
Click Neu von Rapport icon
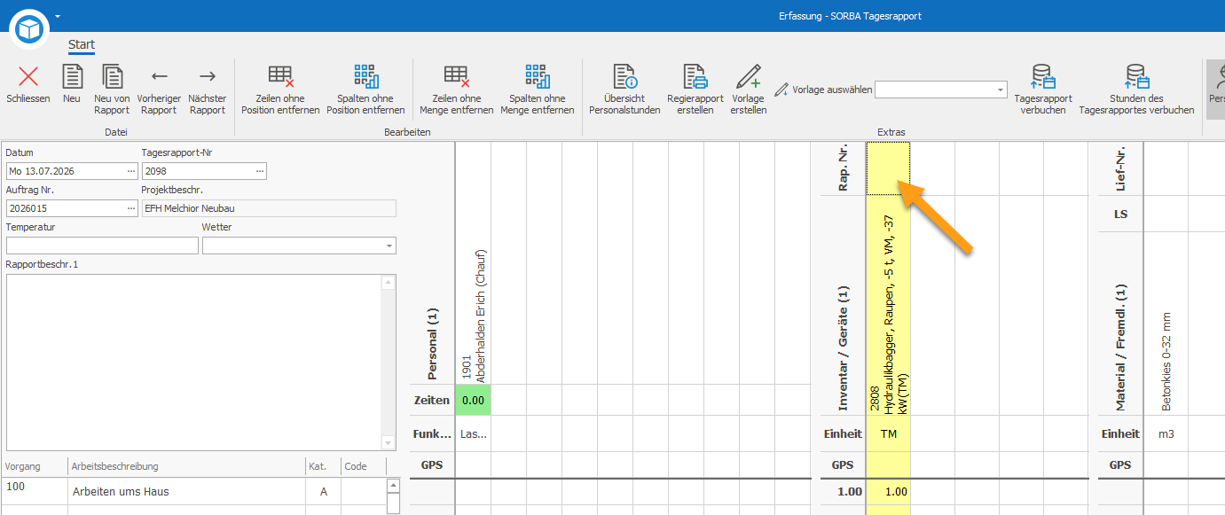(112, 76)
